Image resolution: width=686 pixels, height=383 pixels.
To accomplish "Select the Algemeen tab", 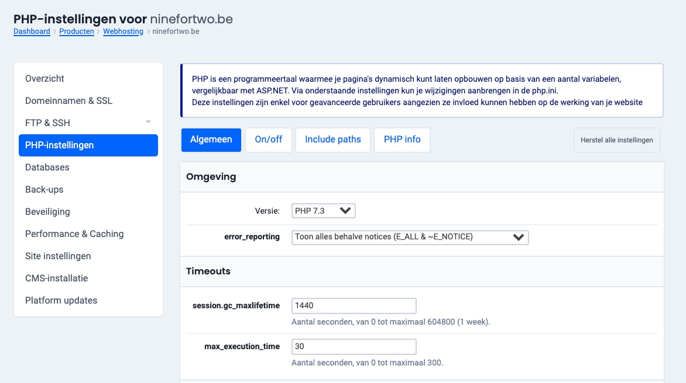I will [211, 140].
